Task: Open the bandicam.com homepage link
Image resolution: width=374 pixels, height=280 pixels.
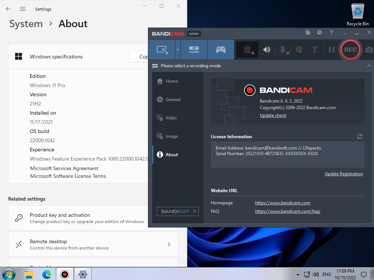Action: tap(282, 203)
